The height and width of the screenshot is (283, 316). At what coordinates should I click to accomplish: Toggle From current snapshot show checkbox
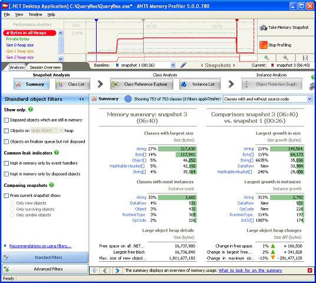pyautogui.click(x=6, y=196)
